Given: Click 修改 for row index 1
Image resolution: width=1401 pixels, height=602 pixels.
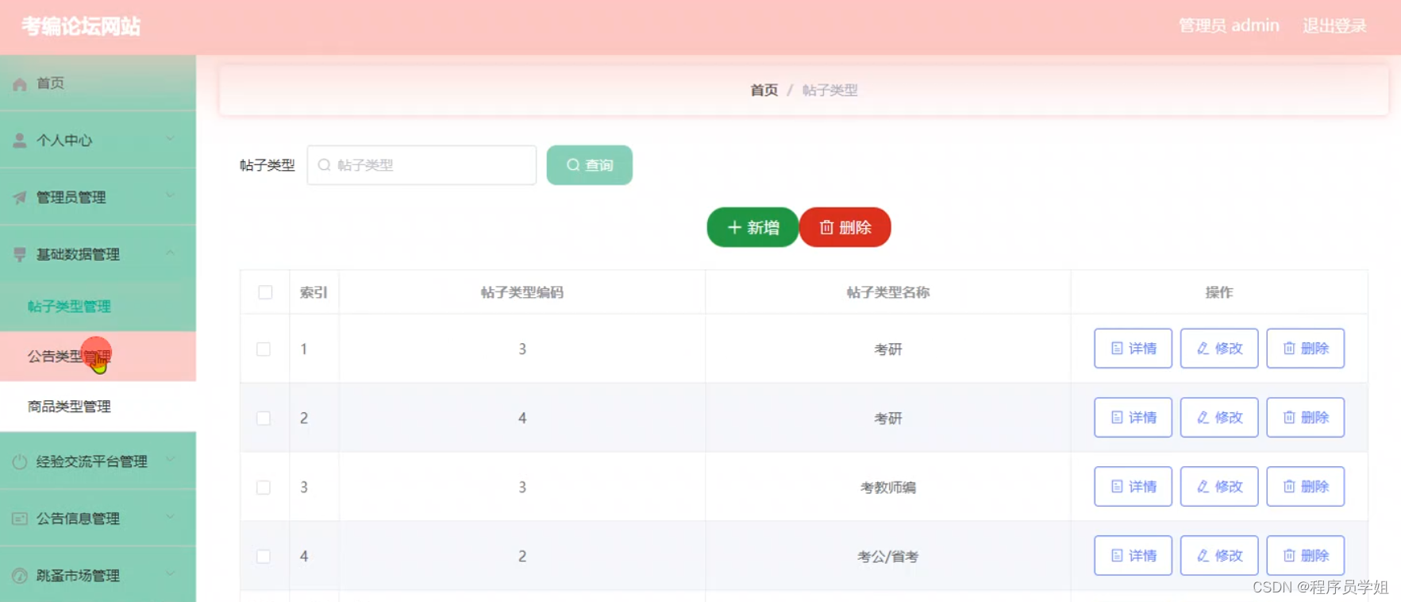Looking at the screenshot, I should pos(1219,349).
